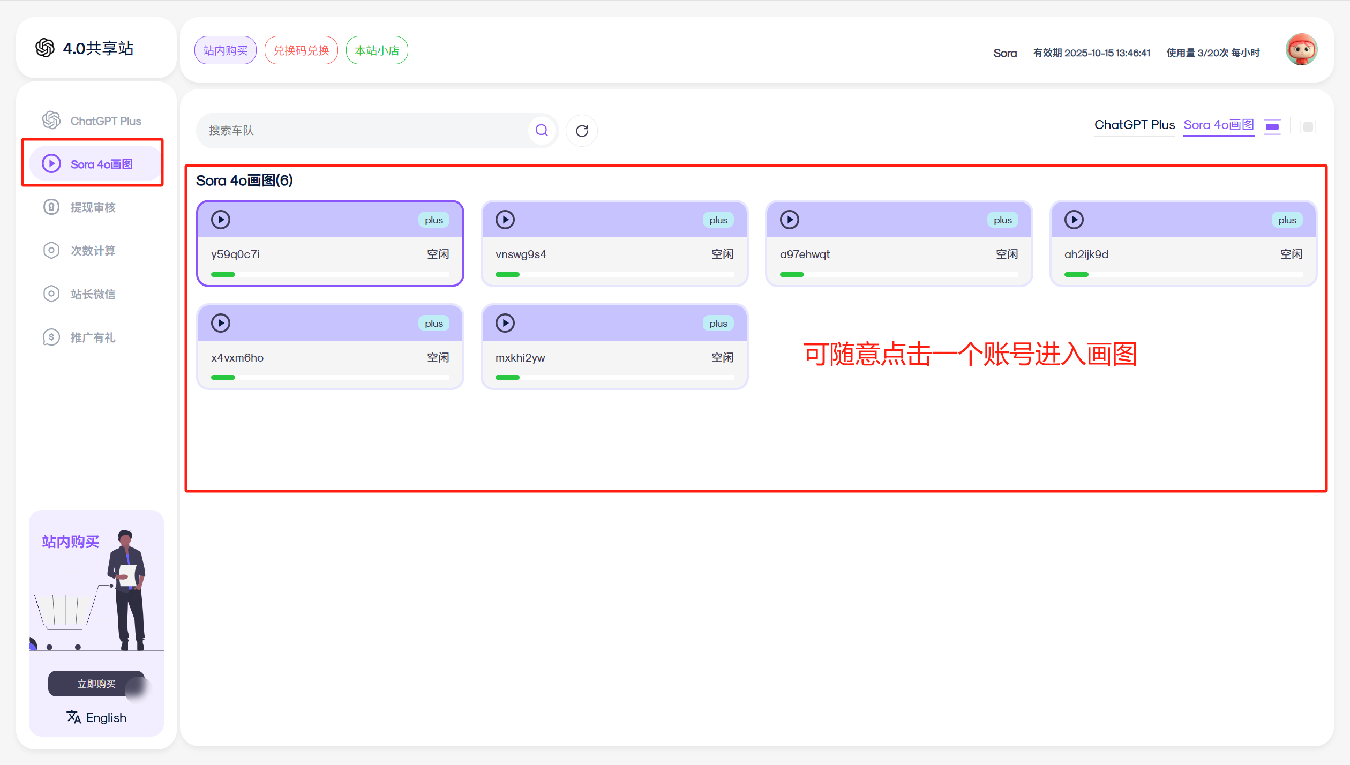
Task: Select account name x4vxm6ho
Action: tap(237, 358)
